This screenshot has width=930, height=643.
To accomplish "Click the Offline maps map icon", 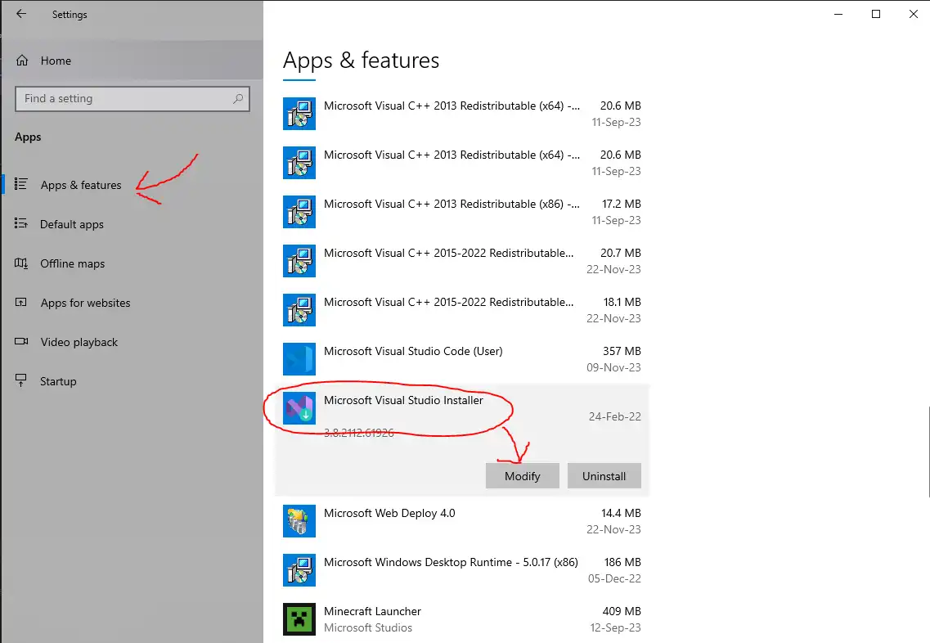I will (20, 263).
